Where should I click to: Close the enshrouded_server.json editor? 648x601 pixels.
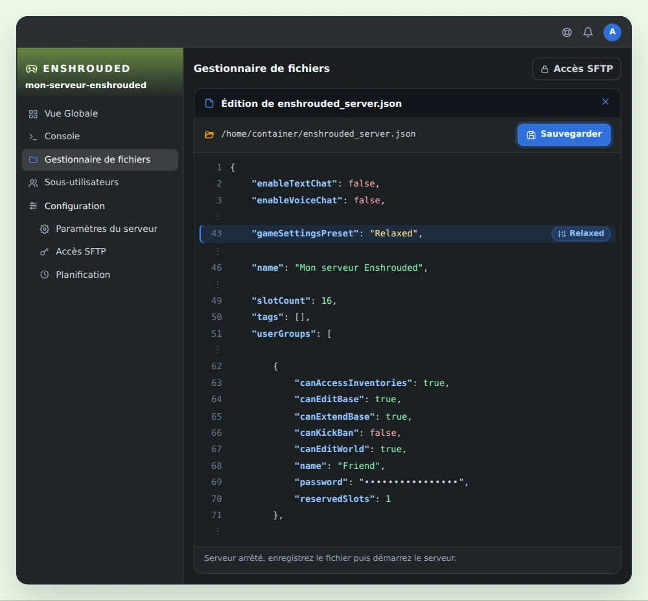point(605,102)
